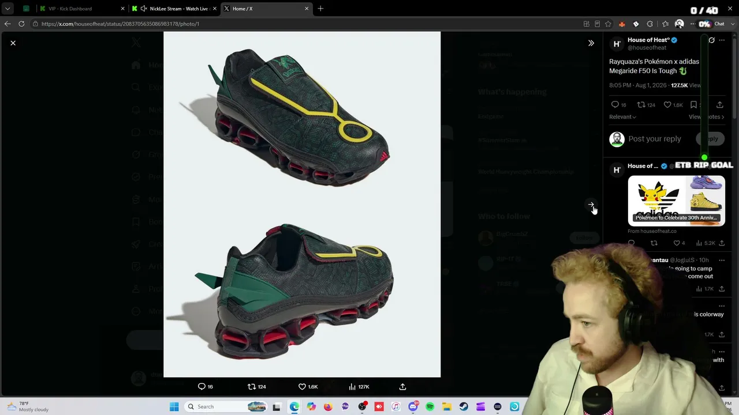Share the House of Heat reply
Viewport: 739px width, 415px height.
722,243
